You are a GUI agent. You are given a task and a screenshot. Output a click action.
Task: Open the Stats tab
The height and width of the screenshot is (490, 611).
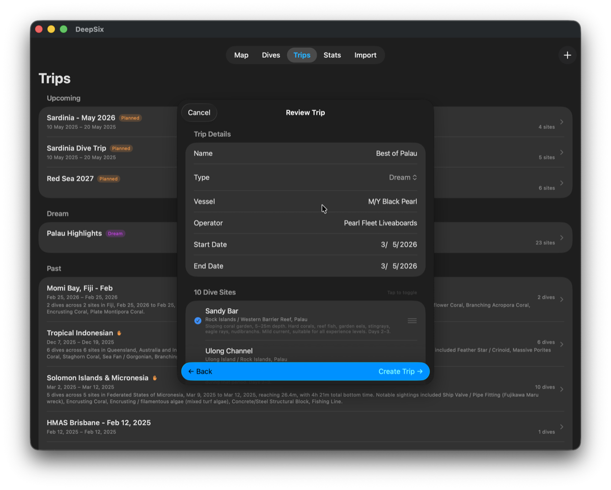click(x=332, y=55)
